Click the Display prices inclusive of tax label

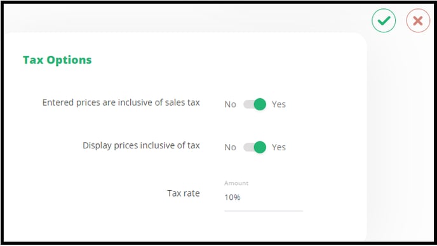click(141, 146)
